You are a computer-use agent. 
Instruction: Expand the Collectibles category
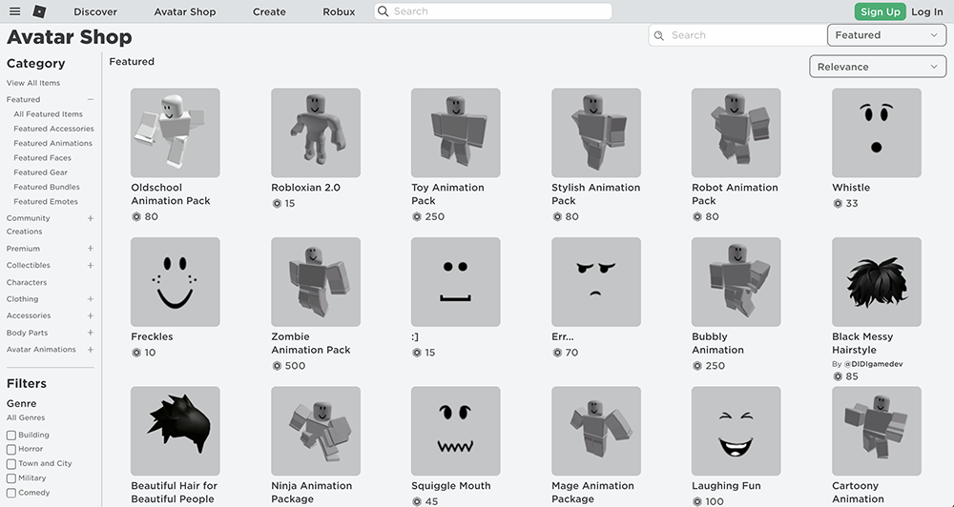coord(91,266)
